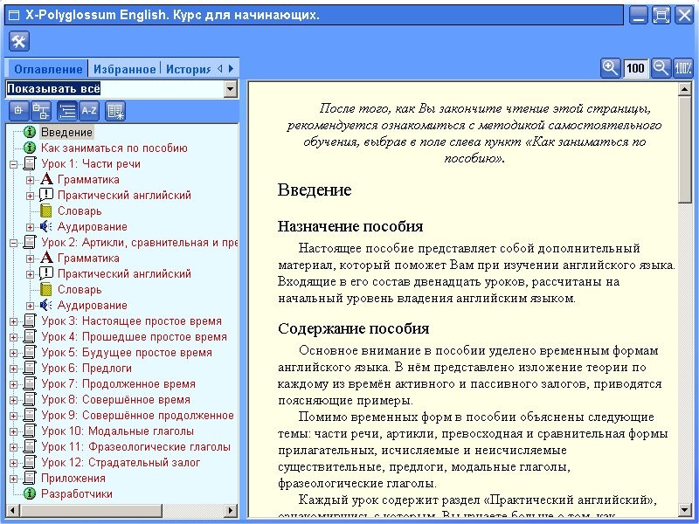699x524 pixels.
Task: Click the tree panel scroll right arrow
Action: click(x=231, y=510)
